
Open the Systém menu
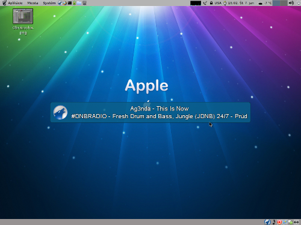[x=49, y=3]
